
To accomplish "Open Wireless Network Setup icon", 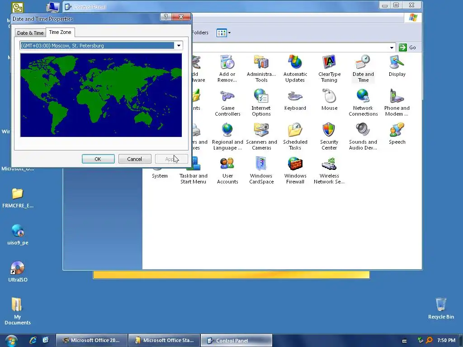I will [329, 170].
